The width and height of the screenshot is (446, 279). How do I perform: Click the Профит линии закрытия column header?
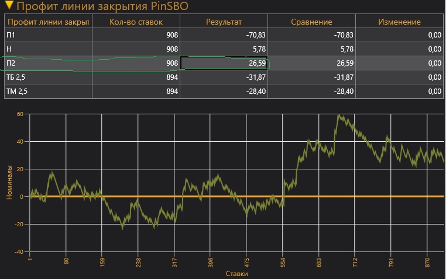pos(48,22)
